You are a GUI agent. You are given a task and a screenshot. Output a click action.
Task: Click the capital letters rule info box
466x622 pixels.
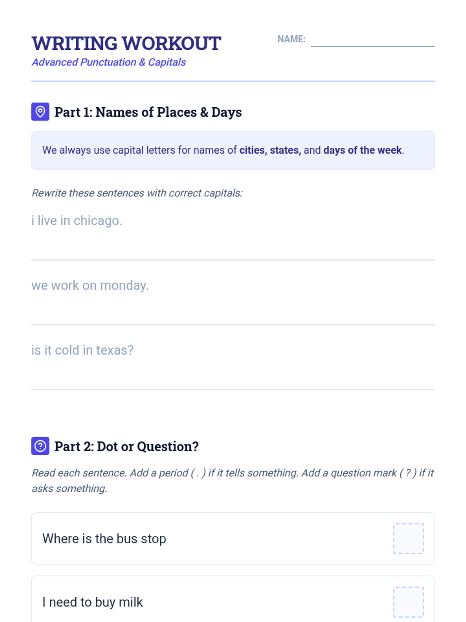point(233,150)
